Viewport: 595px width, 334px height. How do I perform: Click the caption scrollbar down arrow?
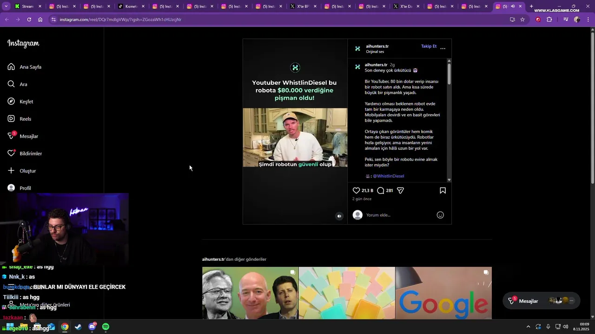point(449,180)
